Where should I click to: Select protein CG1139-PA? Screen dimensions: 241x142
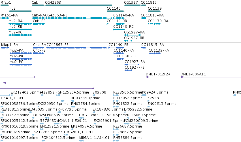pos(155,53)
